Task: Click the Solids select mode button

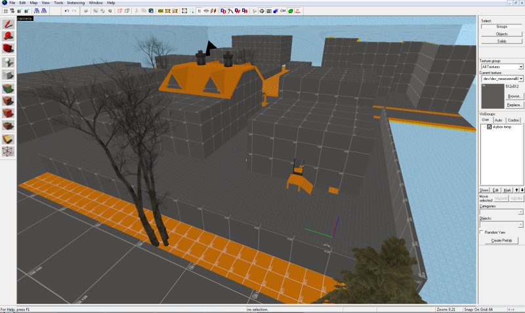Action: pos(501,41)
